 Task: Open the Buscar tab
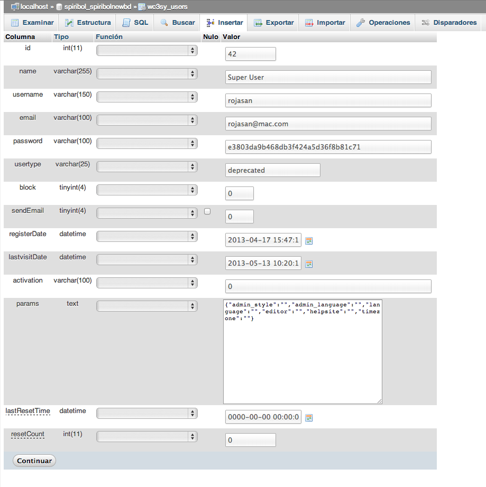point(178,23)
